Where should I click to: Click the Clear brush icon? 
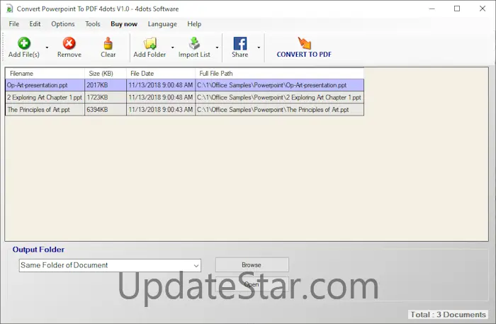[x=108, y=43]
